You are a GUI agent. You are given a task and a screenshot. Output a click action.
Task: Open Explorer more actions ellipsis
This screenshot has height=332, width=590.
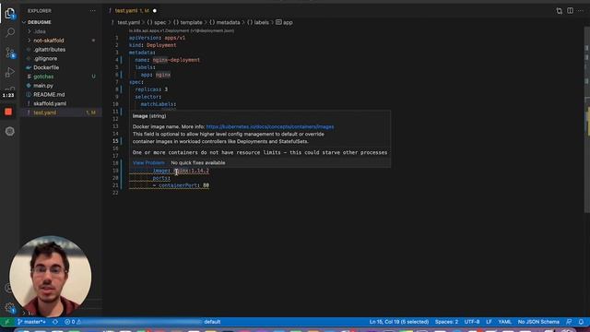[92, 11]
